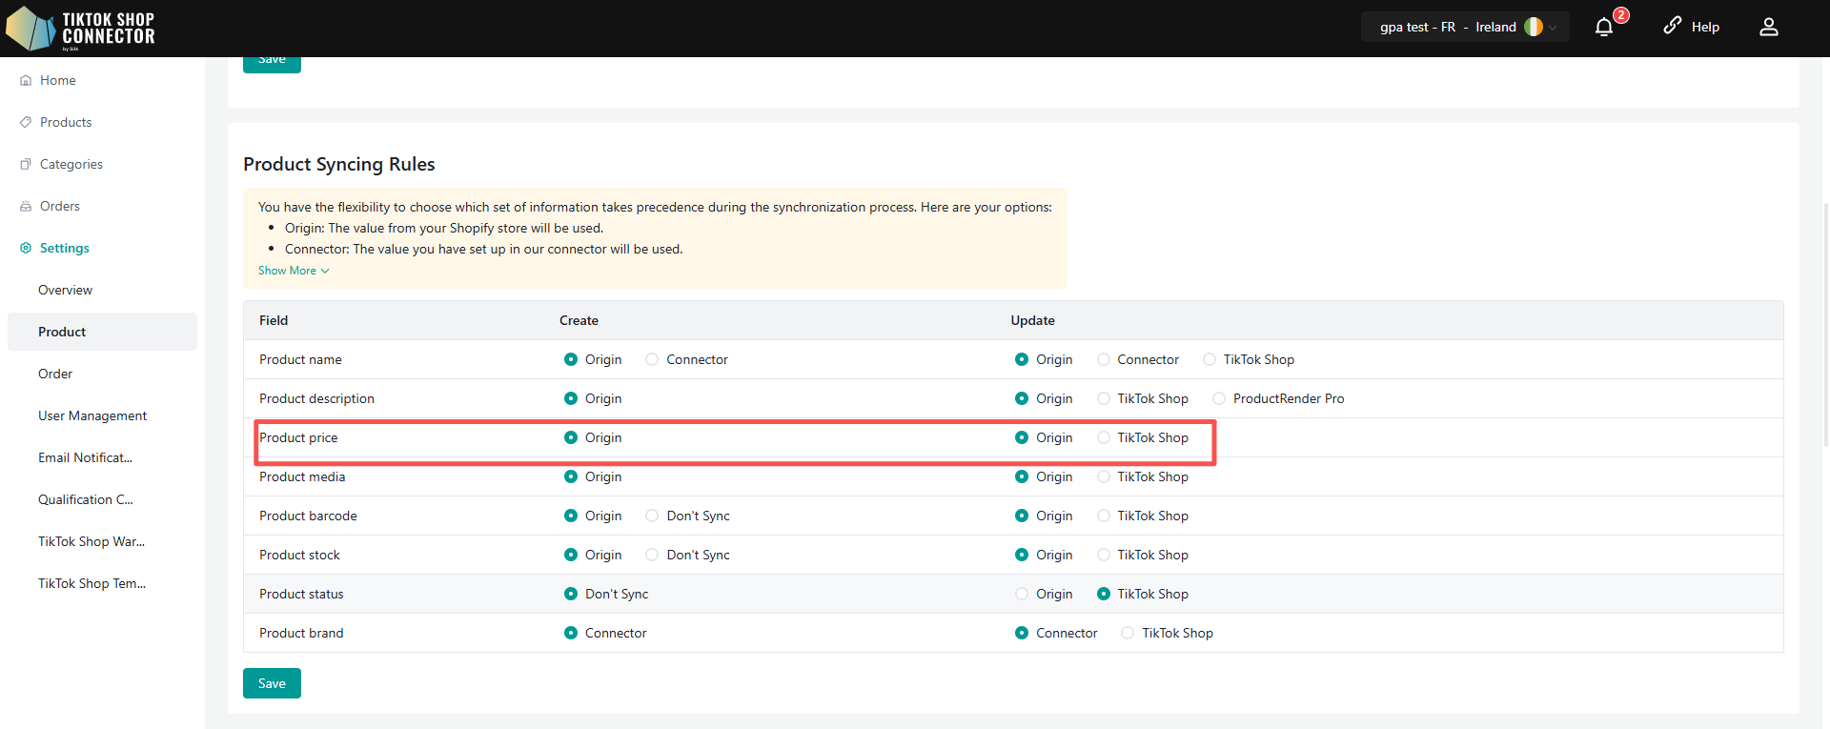Set Product description Update to TikTok Shop
This screenshot has height=729, width=1830.
click(1104, 398)
